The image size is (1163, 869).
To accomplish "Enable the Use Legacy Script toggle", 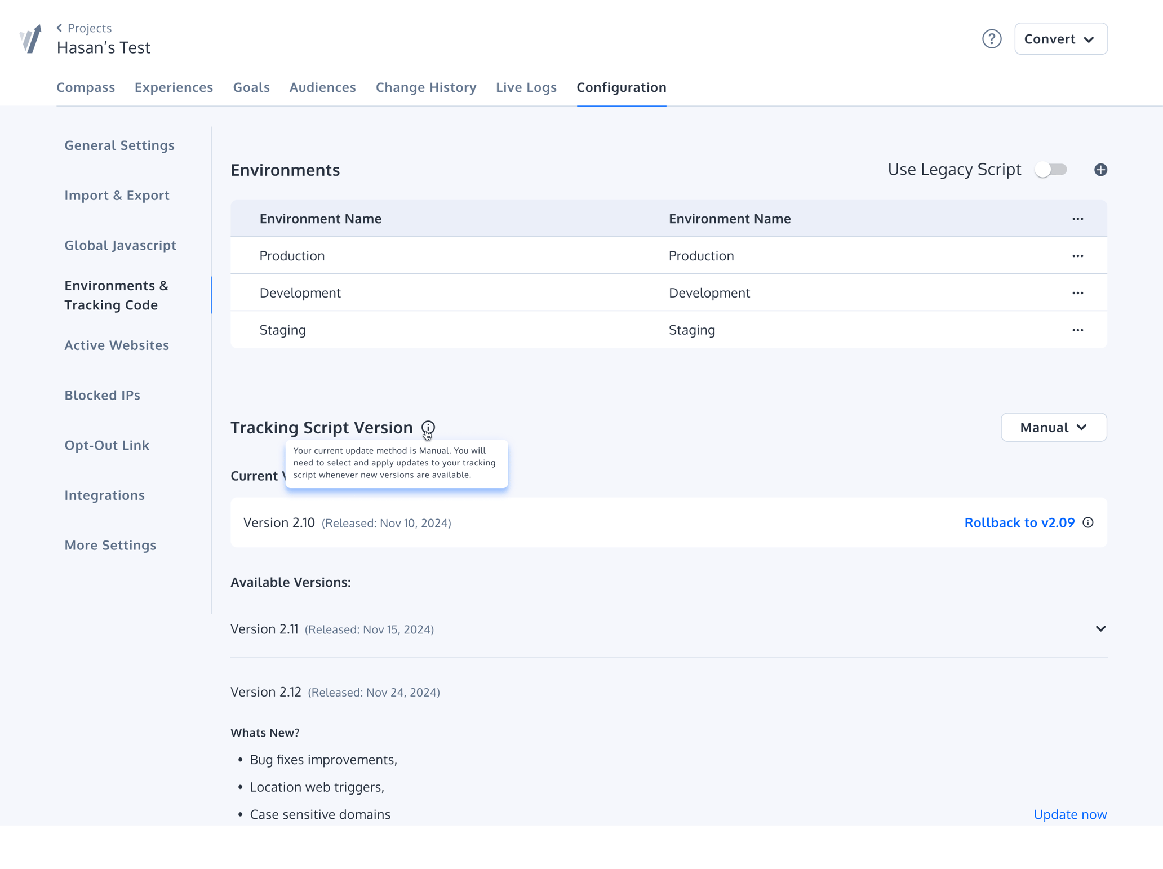I will pyautogui.click(x=1051, y=169).
